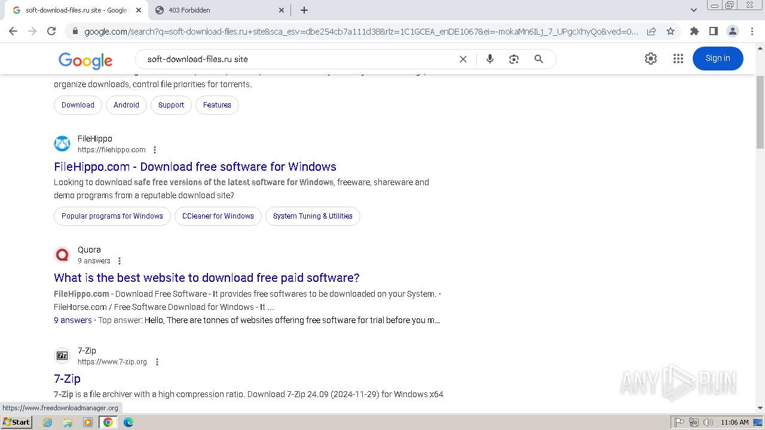Open the Chrome three-dot menu
Image resolution: width=765 pixels, height=430 pixels.
click(751, 31)
